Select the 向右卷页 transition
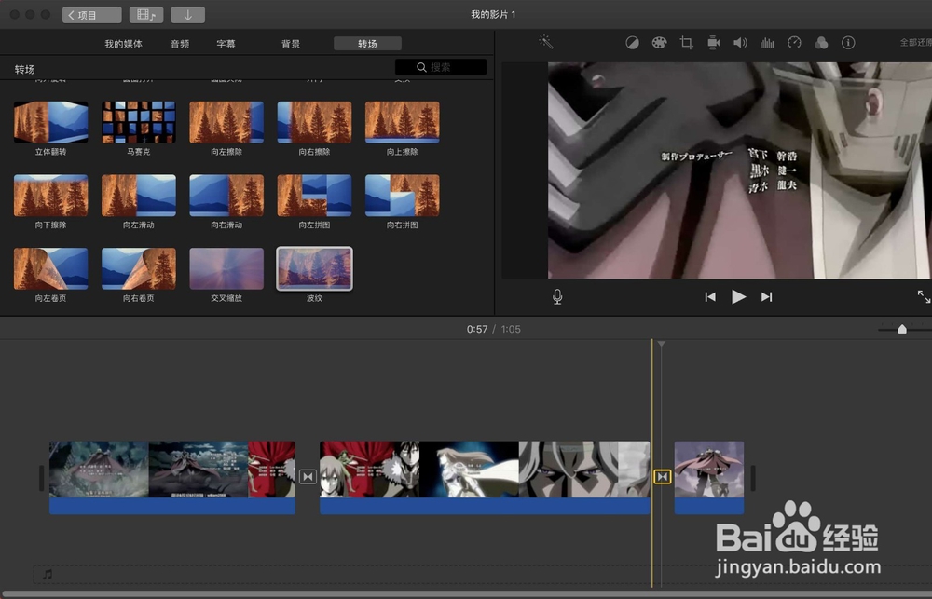Screen dimensions: 932x599 pyautogui.click(x=139, y=268)
